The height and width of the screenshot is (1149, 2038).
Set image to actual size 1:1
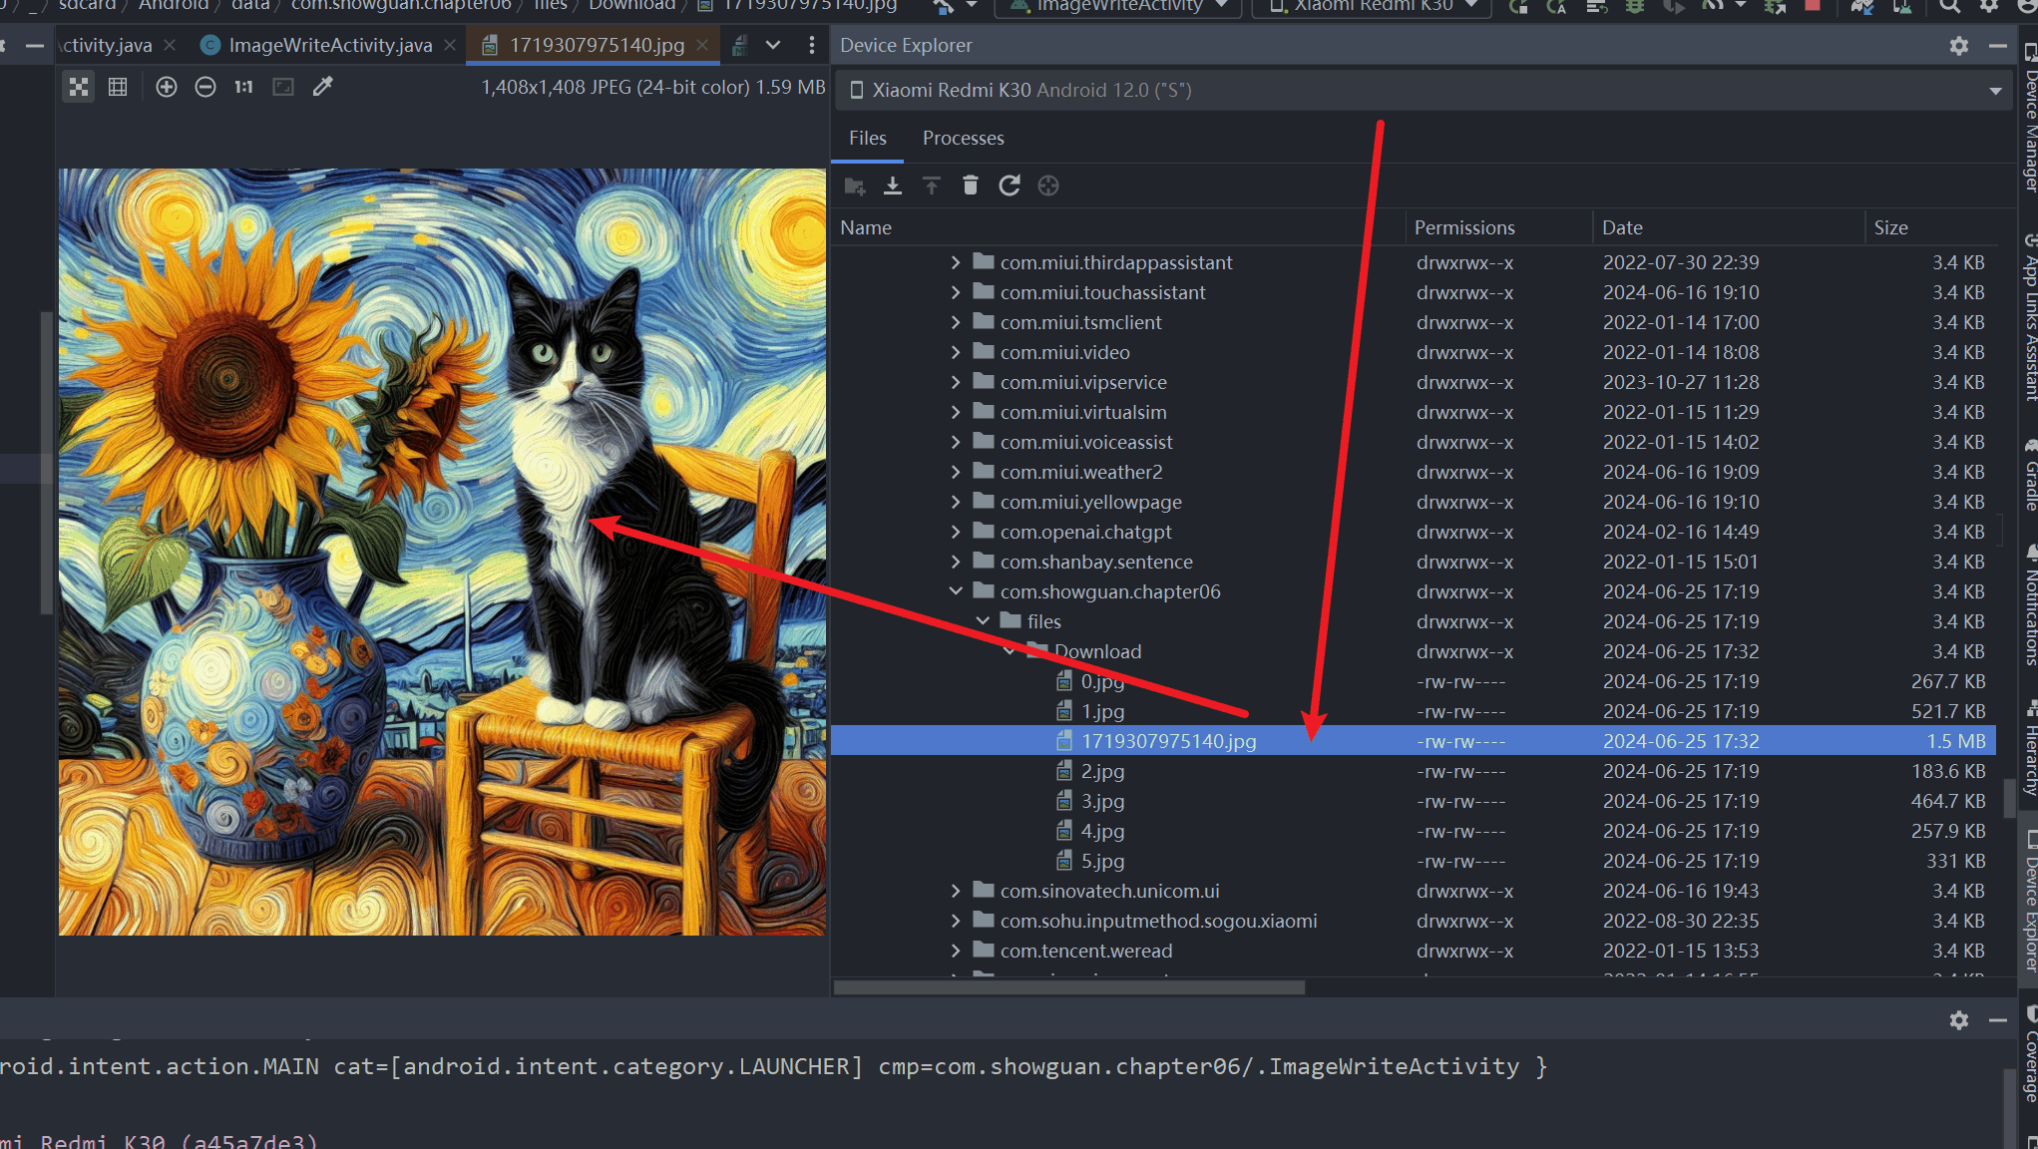[244, 87]
